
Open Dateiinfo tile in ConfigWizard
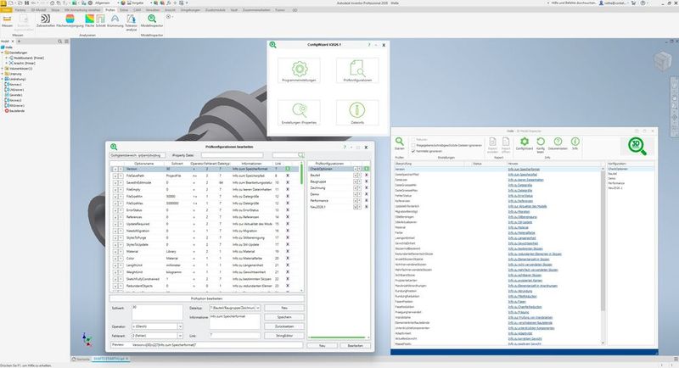(357, 113)
